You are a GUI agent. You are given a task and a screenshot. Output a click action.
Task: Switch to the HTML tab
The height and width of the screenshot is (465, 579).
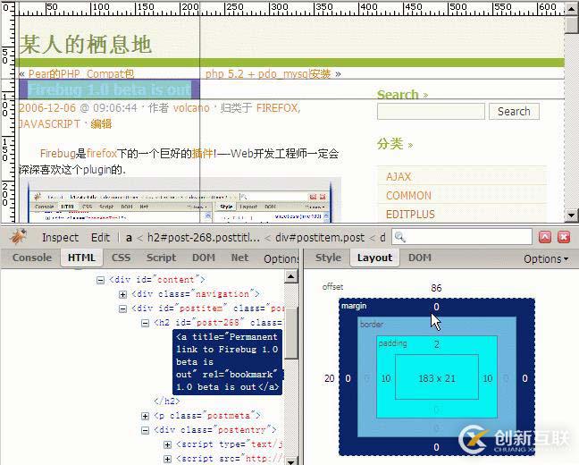(x=81, y=258)
